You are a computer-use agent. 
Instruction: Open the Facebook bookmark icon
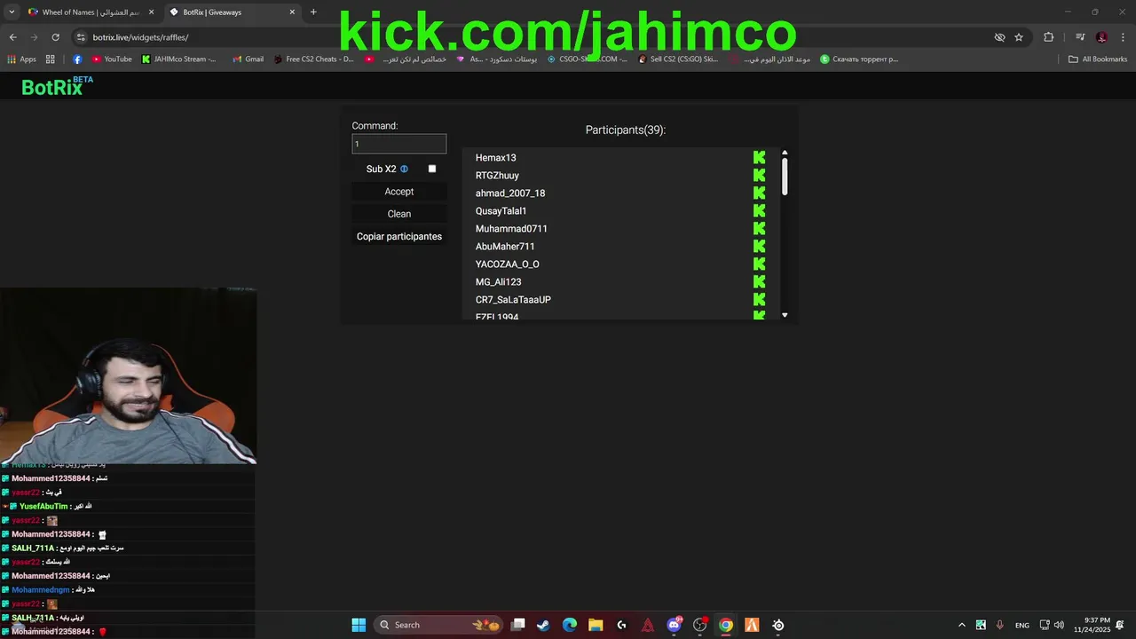click(77, 59)
